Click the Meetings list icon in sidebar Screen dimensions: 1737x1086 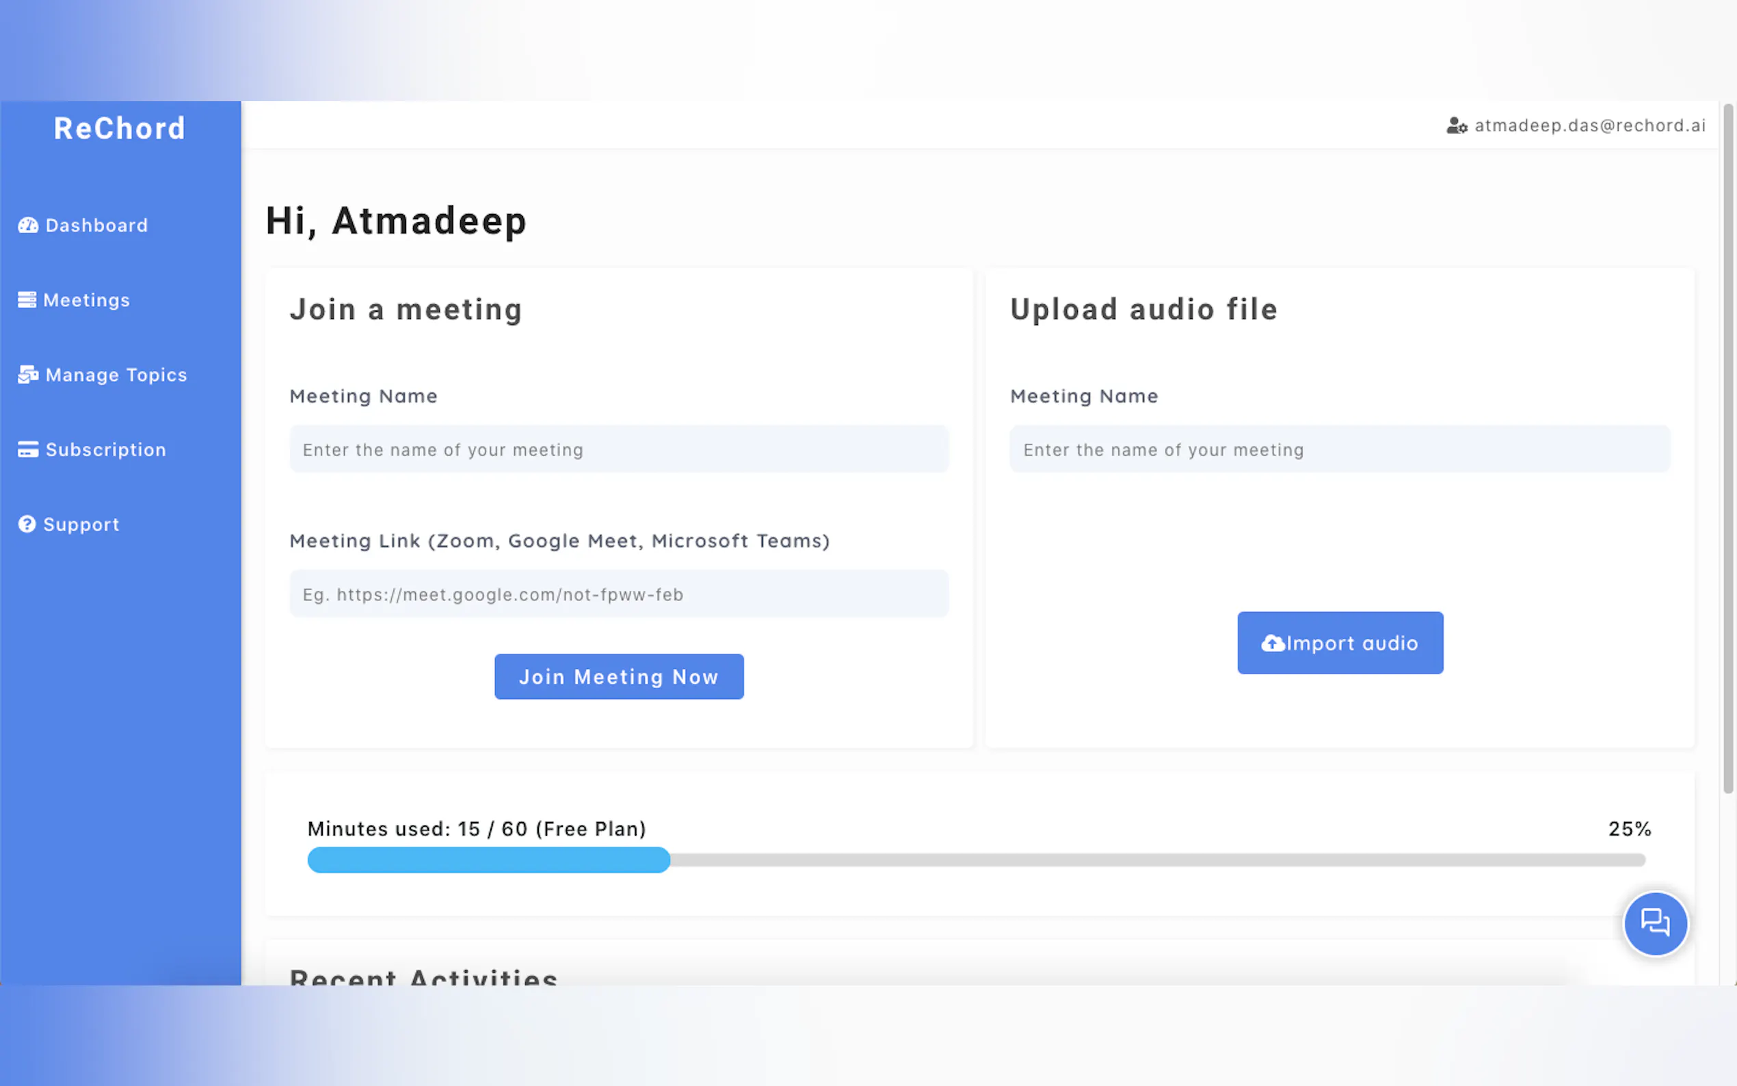pyautogui.click(x=27, y=300)
